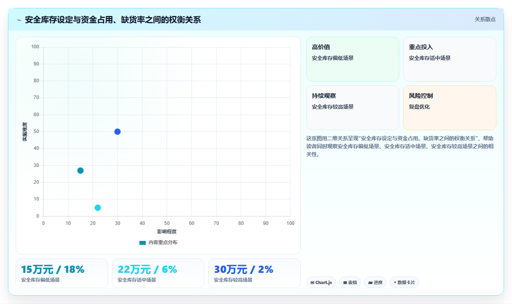Click the Chart.js tag chip
The width and height of the screenshot is (512, 304).
[321, 282]
